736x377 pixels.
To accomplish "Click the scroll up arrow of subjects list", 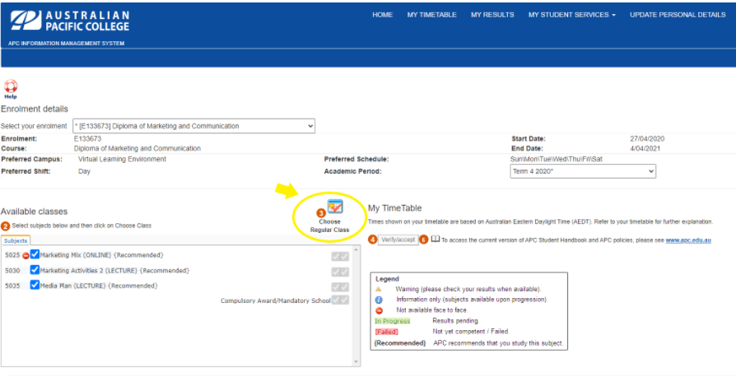I will click(x=357, y=249).
